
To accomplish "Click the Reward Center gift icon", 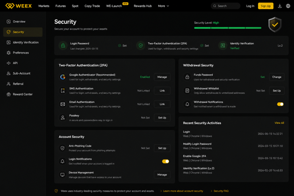I will [x=9, y=94].
